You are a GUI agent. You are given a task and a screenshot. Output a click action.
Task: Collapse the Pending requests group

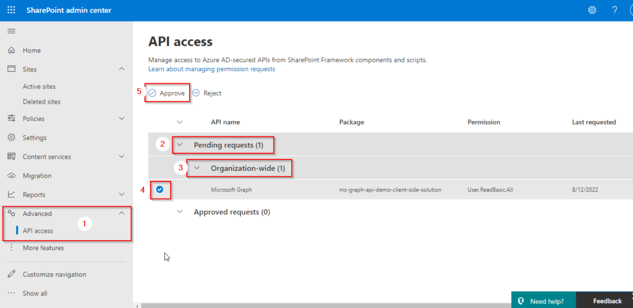point(180,145)
